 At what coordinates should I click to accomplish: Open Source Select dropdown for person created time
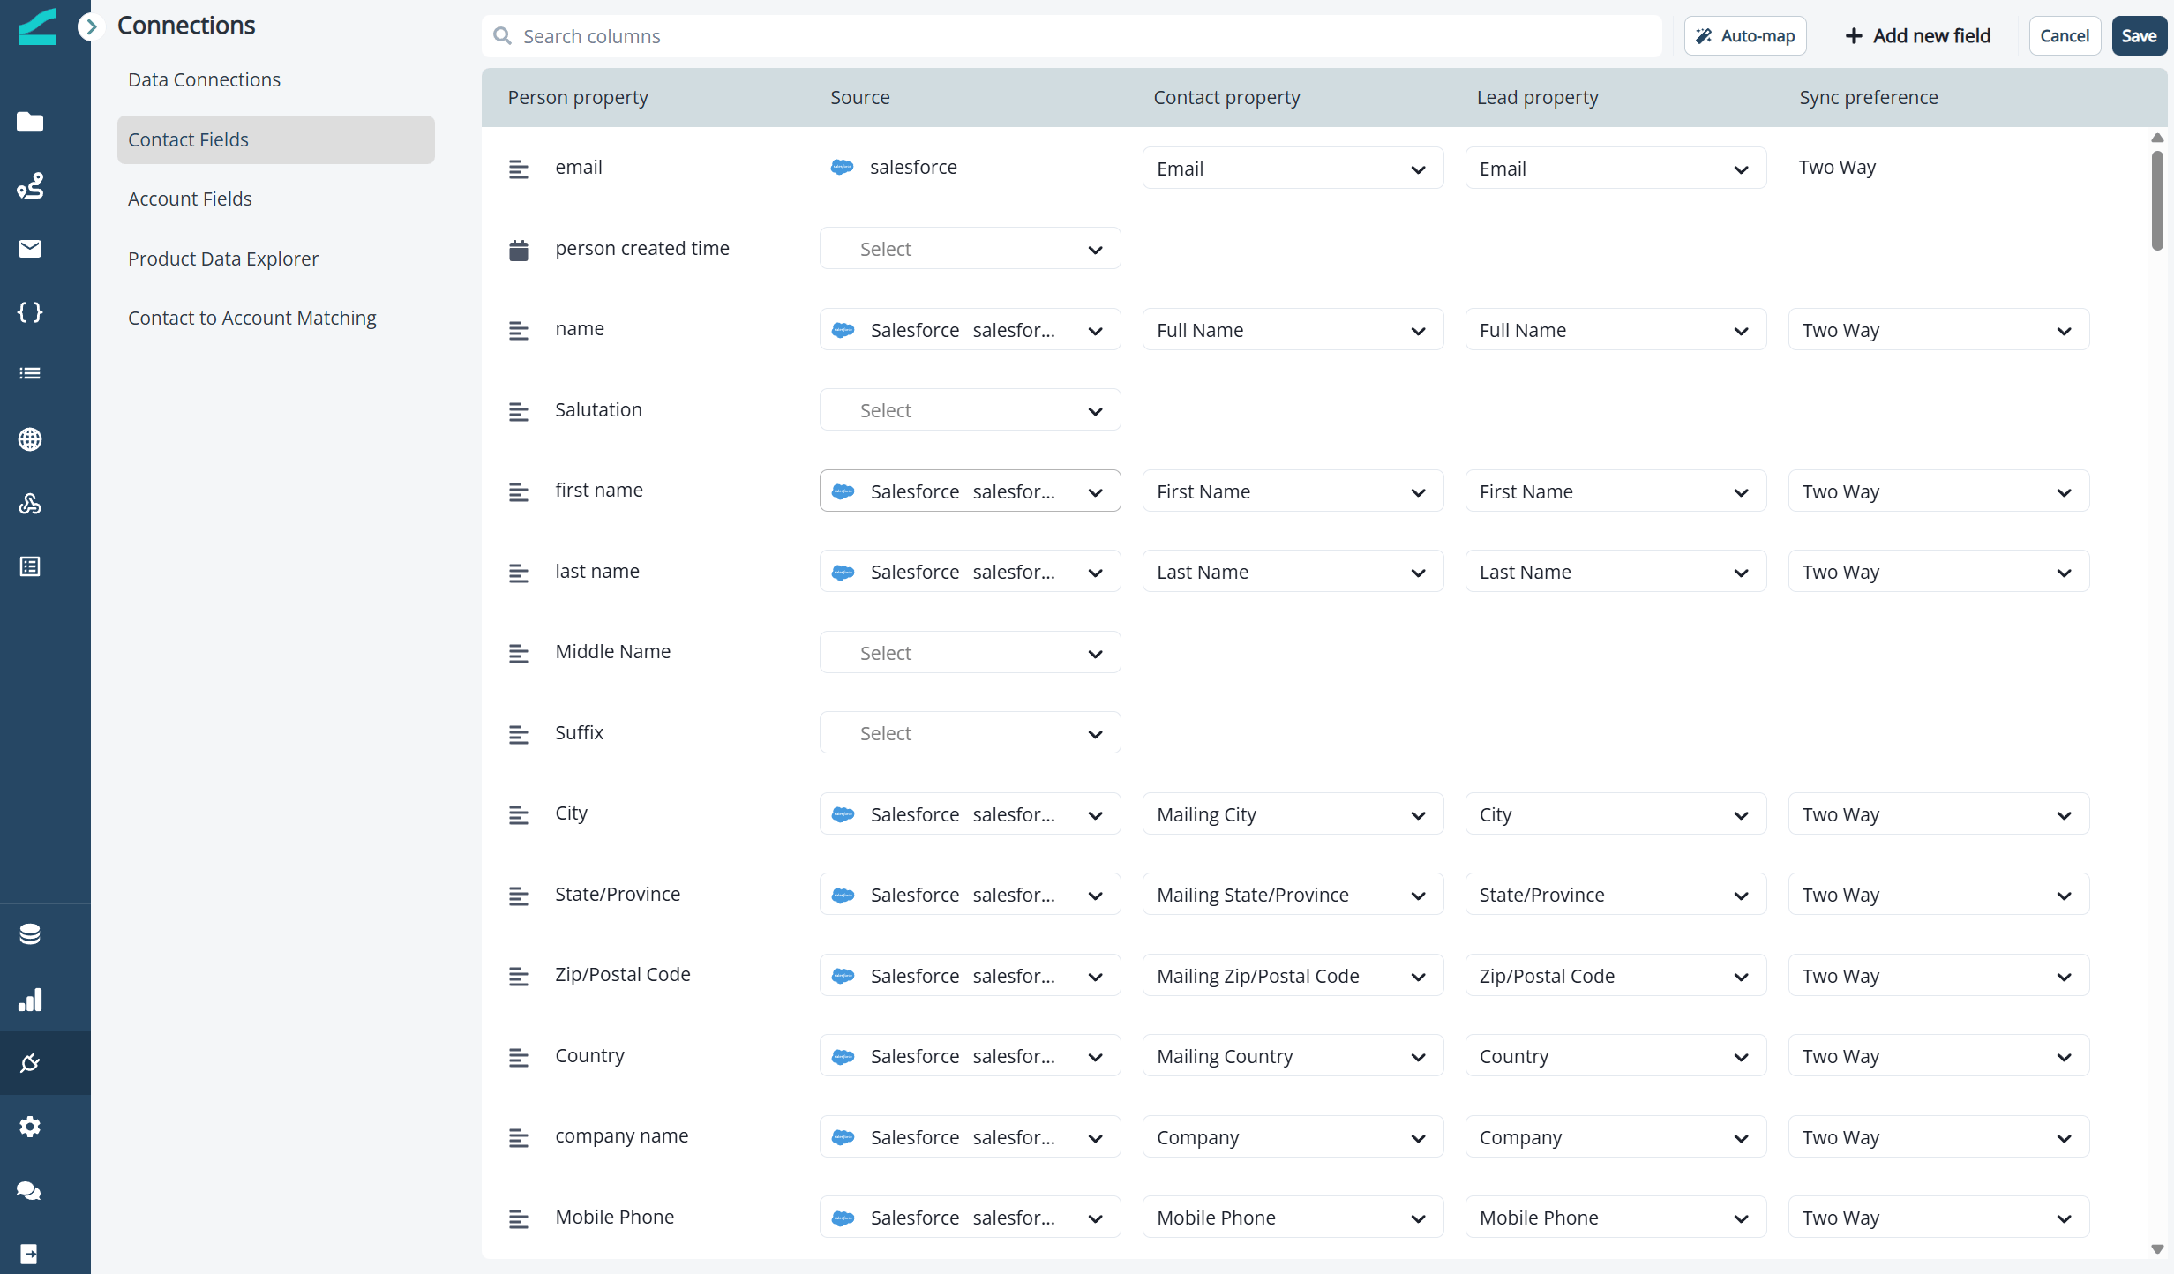click(970, 249)
